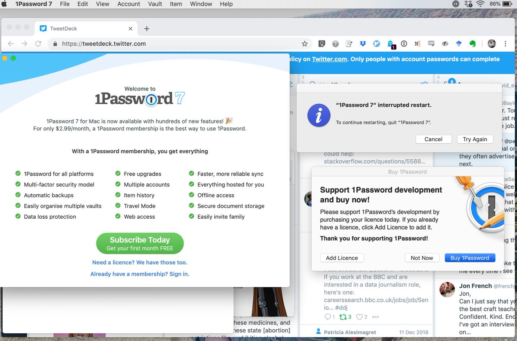Click the Add Licence button
This screenshot has height=341, width=517.
coord(342,258)
